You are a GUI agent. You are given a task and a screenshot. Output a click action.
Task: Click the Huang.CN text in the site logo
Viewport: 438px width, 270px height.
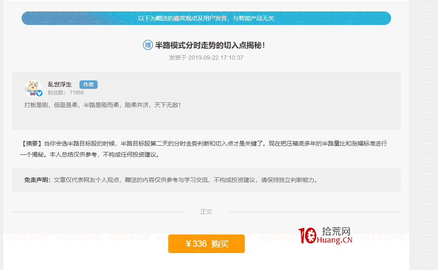click(x=333, y=240)
